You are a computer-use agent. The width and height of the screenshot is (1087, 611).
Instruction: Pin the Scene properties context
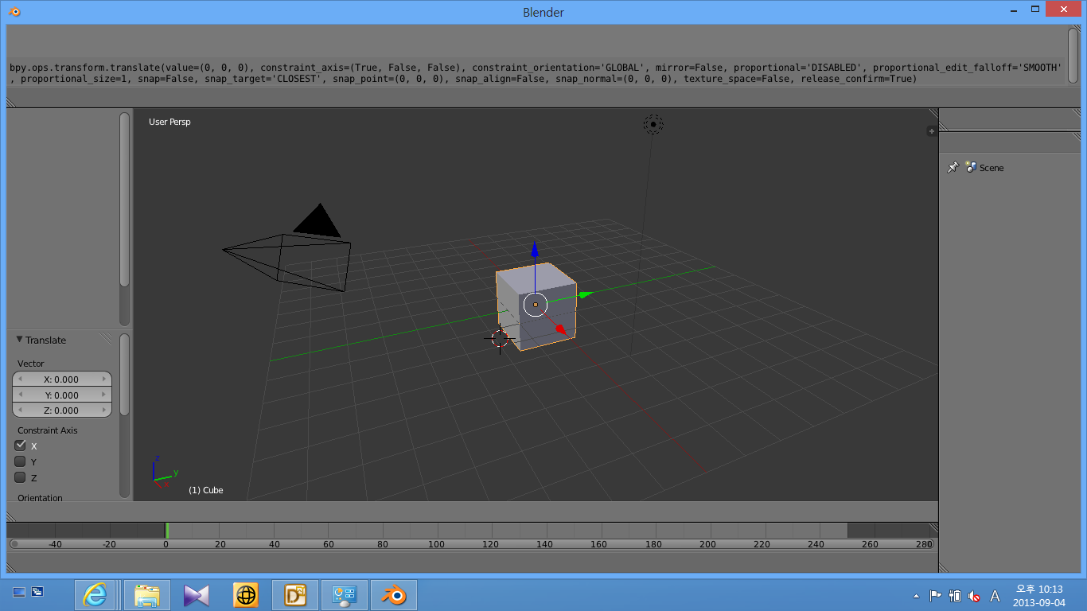coord(953,167)
